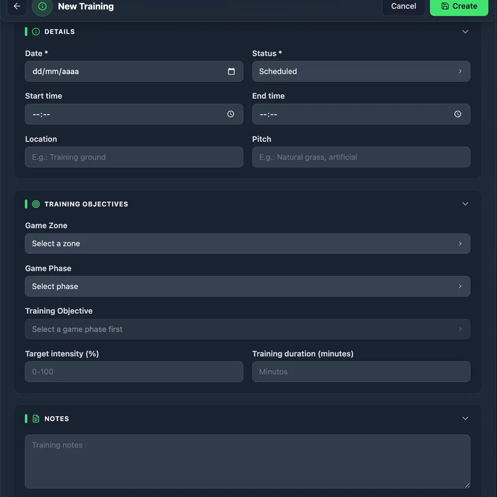
Task: Open the Status dropdown showing Scheduled
Action: (x=361, y=71)
